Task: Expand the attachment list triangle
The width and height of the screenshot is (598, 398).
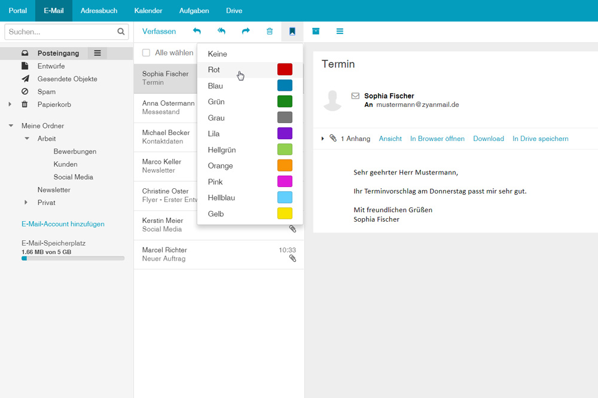Action: [x=323, y=139]
